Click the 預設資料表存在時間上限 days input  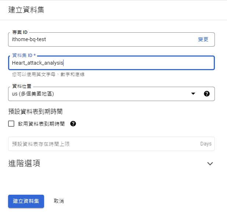click(x=103, y=144)
